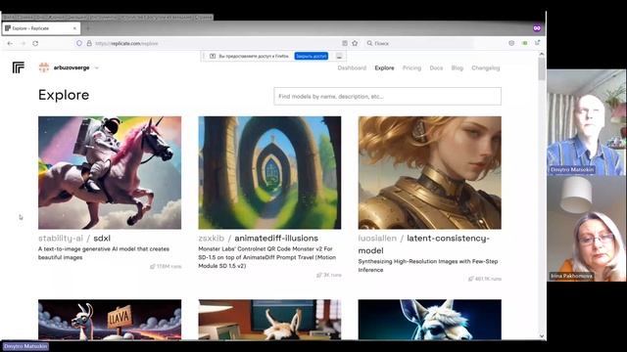The width and height of the screenshot is (627, 352).
Task: Open the Changelog nav link
Action: [486, 67]
